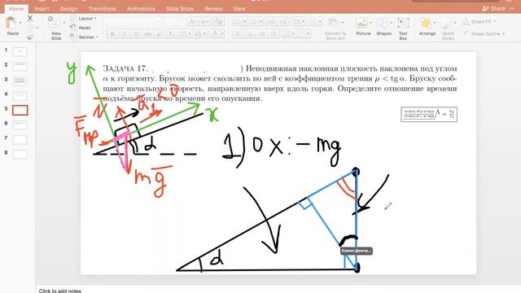Open Shape Fill color options
Viewport: 521px width, 293px height.
click(479, 22)
